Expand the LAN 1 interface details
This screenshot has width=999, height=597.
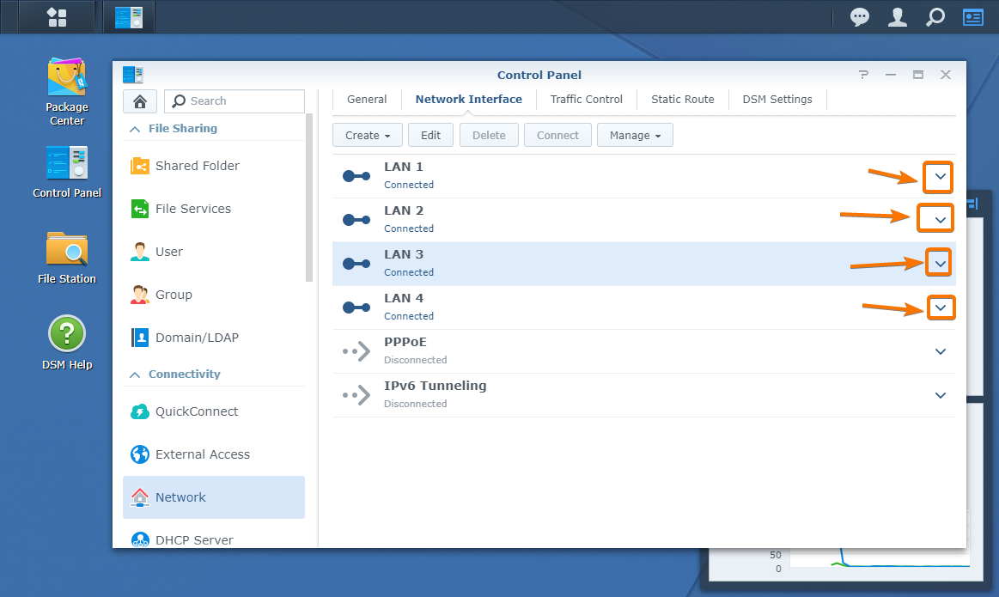pos(940,177)
